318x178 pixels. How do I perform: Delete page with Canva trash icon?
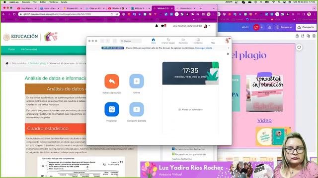pyautogui.click(x=314, y=36)
